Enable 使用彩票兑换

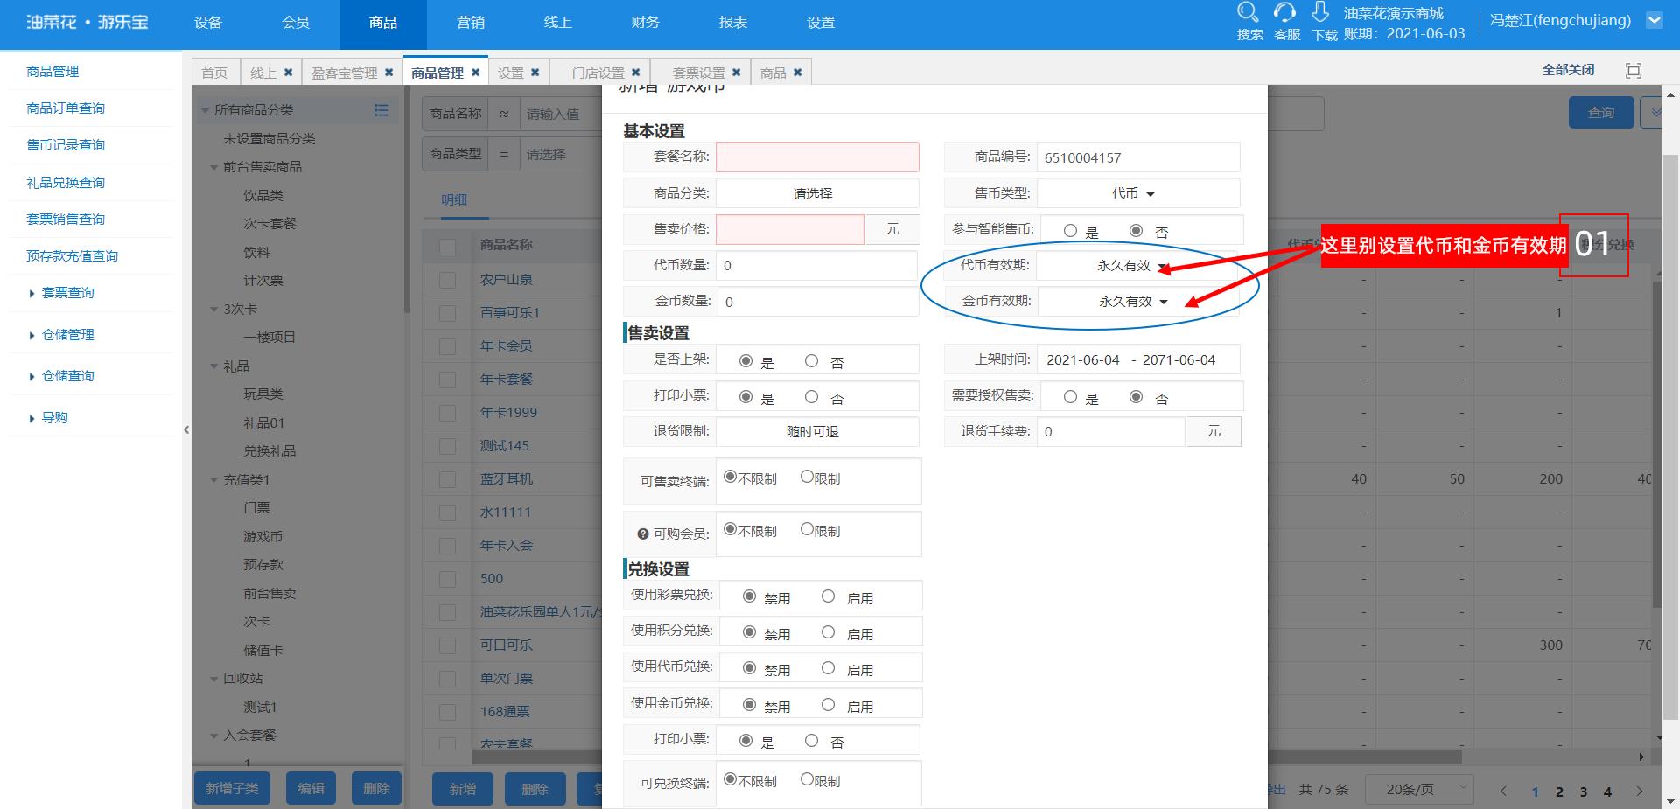pyautogui.click(x=828, y=596)
